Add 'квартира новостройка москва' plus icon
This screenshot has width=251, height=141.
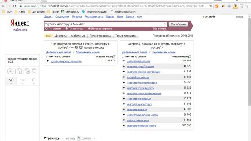coord(124,93)
